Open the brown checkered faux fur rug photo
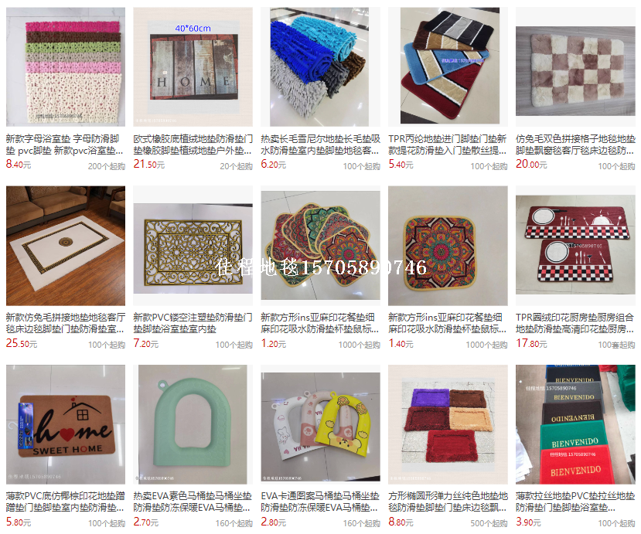 pos(575,66)
